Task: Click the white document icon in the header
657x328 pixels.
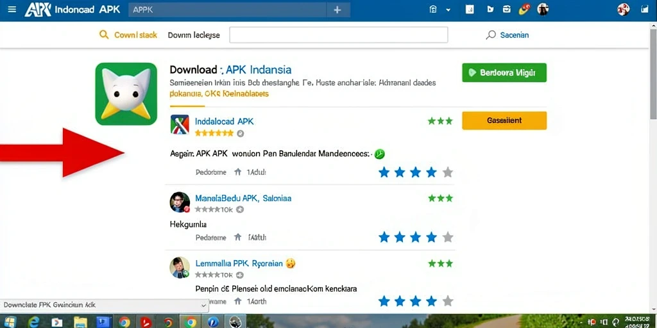Action: pos(470,10)
